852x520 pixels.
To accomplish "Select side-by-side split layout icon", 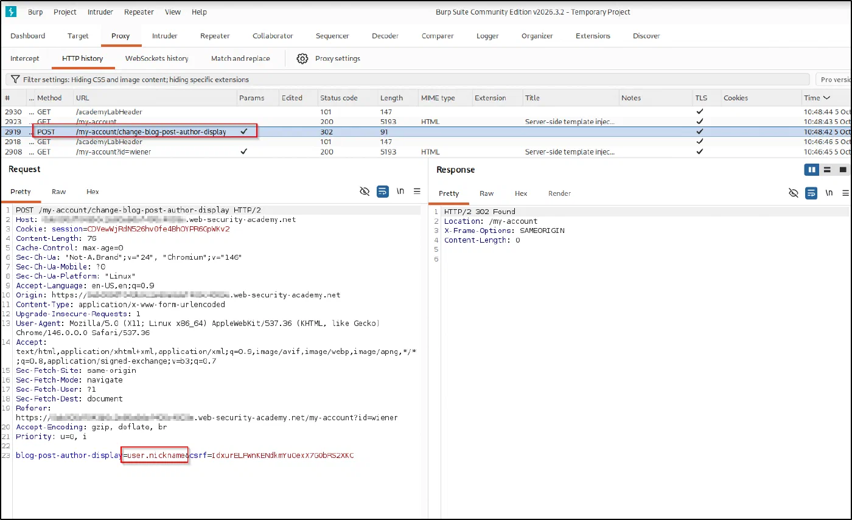I will coord(811,170).
